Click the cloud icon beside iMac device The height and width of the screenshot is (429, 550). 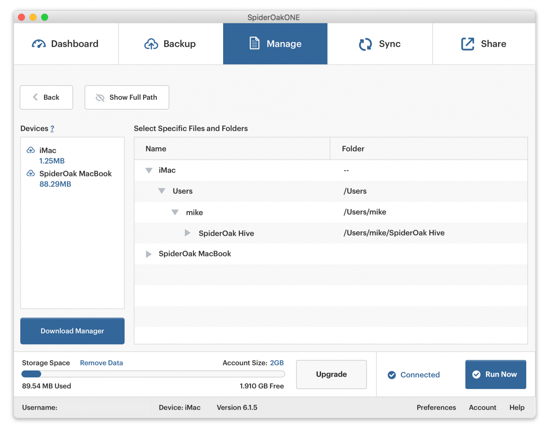coord(31,150)
